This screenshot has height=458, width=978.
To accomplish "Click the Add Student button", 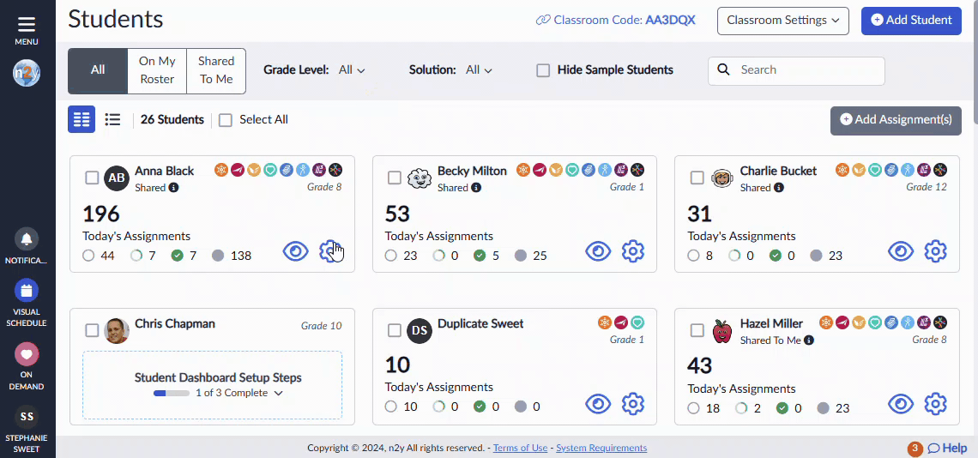I will pos(911,21).
